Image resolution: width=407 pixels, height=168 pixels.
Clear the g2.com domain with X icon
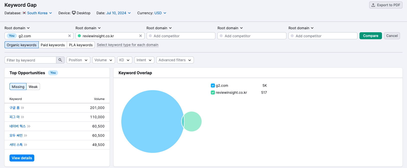coord(70,36)
